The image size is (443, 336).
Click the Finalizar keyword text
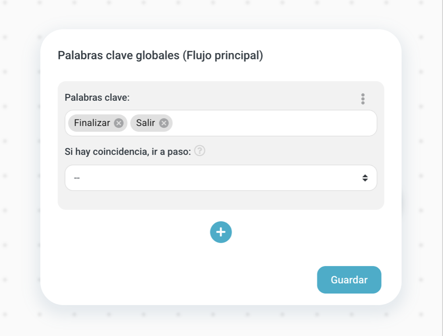click(92, 123)
